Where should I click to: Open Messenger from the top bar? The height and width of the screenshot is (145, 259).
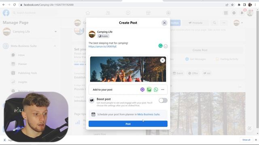point(234,13)
